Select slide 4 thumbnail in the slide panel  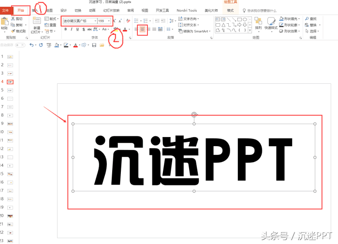pyautogui.click(x=10, y=82)
